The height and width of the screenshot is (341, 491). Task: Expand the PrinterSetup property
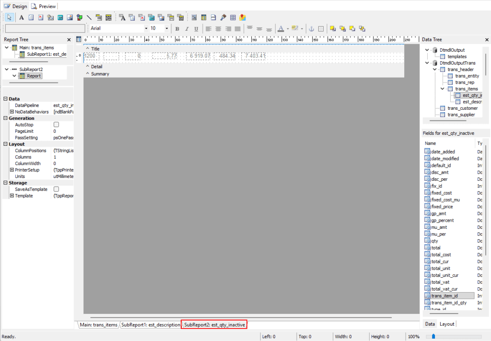[x=12, y=170]
